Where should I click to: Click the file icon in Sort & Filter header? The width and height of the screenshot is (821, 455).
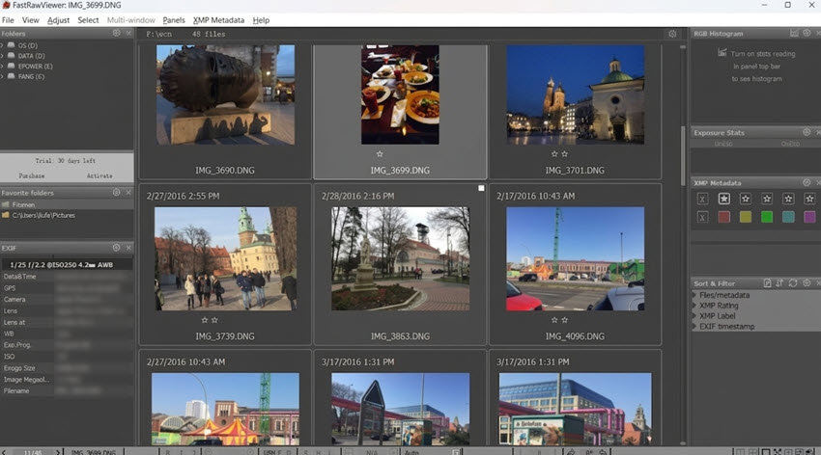tap(767, 283)
